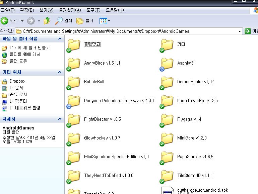Screen dimensions: 258x194
Task: Open the Views button dropdown arrow
Action: [109, 21]
